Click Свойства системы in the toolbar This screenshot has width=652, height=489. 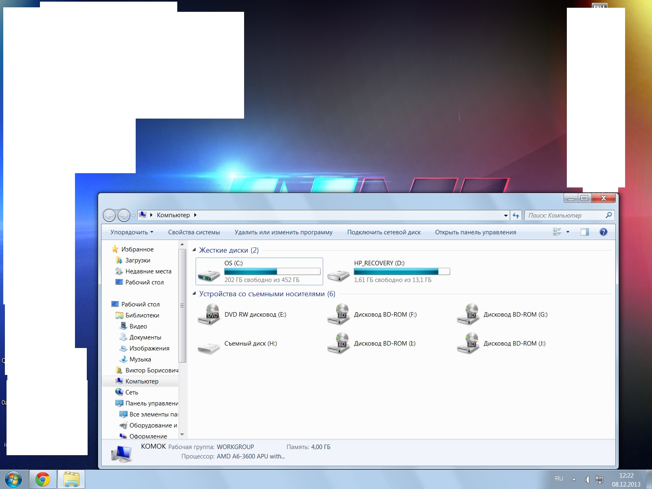tap(194, 232)
